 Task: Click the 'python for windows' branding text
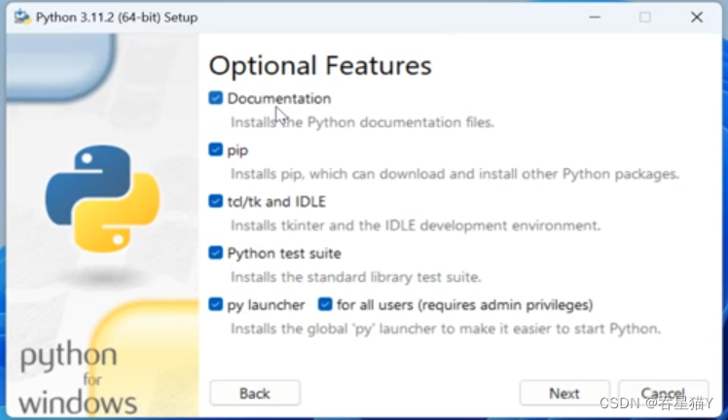tap(78, 379)
